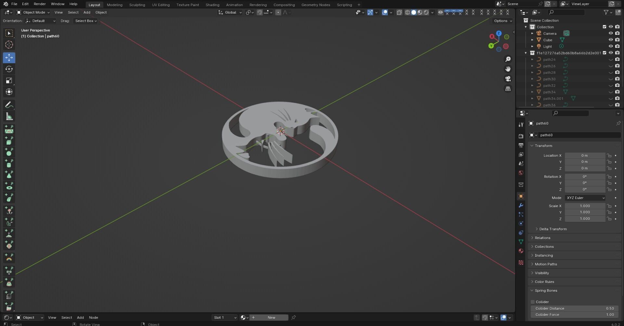The image size is (624, 326).
Task: Switch to the Geometry Nodes workspace tab
Action: pos(316,5)
